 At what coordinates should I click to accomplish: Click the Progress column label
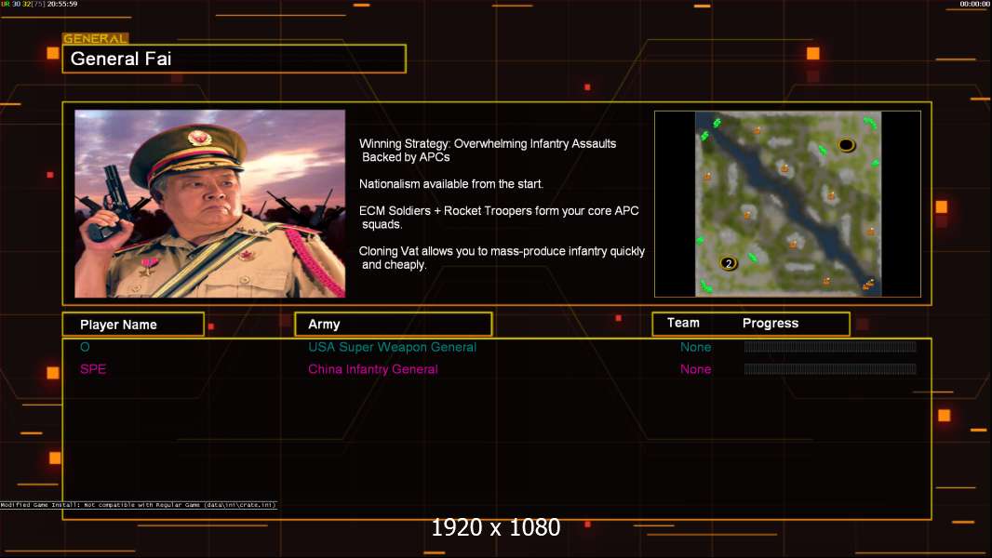pyautogui.click(x=770, y=323)
